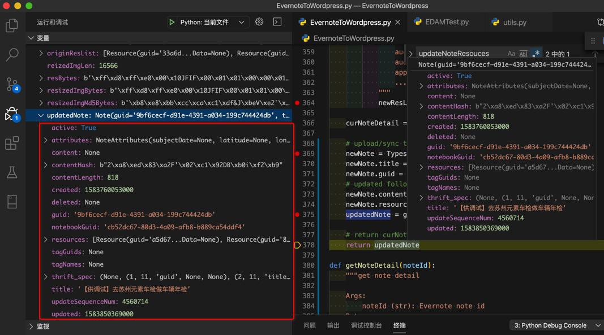Open the 问题 problems panel tab
The width and height of the screenshot is (604, 335).
(309, 325)
